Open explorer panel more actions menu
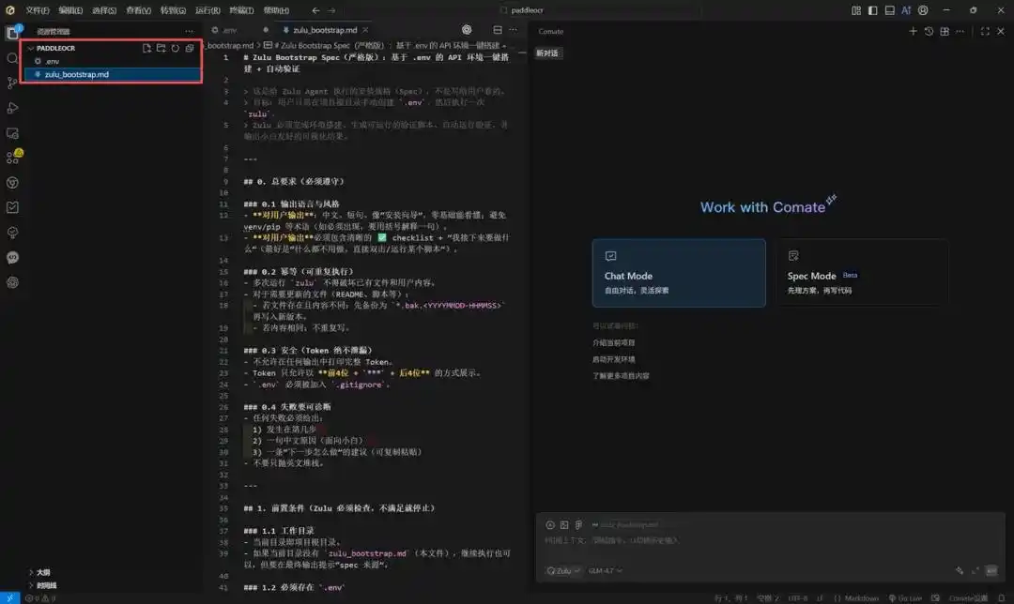Viewport: 1014px width, 604px height. [x=189, y=31]
